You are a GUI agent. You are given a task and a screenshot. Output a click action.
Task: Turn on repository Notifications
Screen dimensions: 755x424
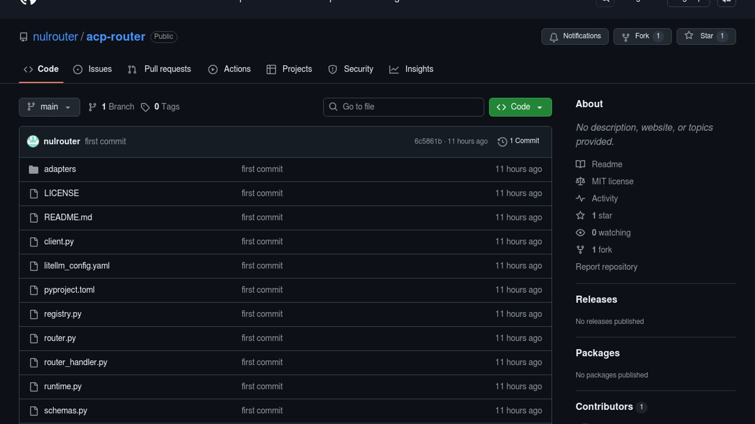[x=575, y=36]
